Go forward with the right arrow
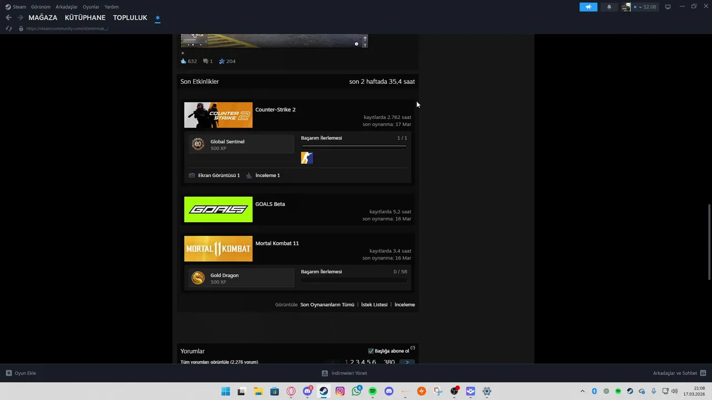 (x=20, y=17)
